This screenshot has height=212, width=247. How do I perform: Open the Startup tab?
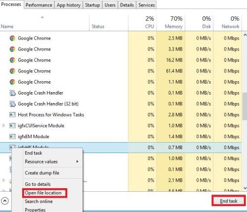tap(92, 5)
